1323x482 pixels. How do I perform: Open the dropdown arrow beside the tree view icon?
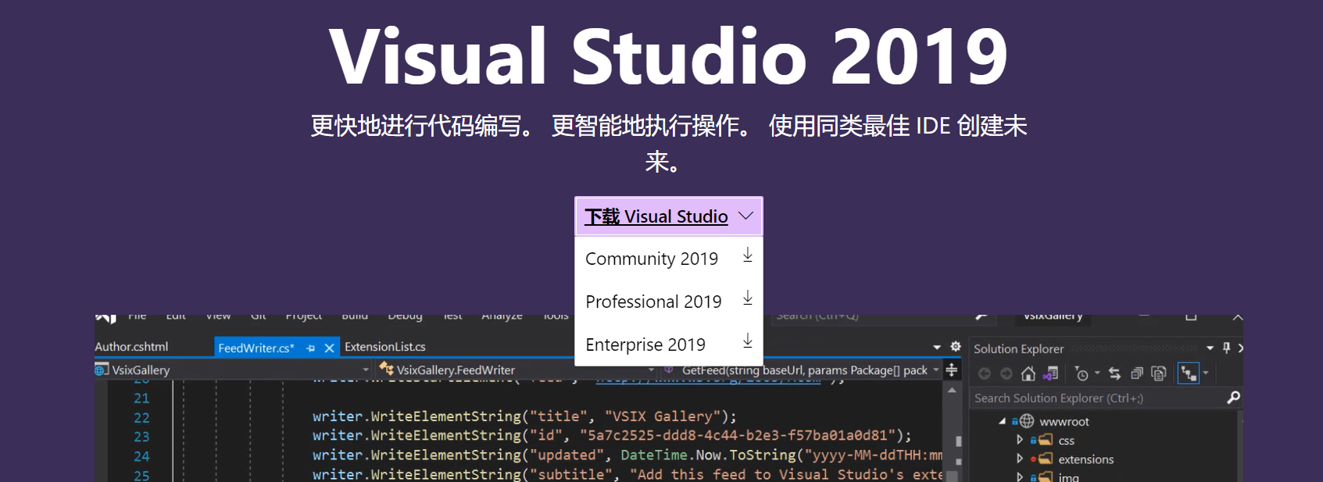pos(1206,373)
